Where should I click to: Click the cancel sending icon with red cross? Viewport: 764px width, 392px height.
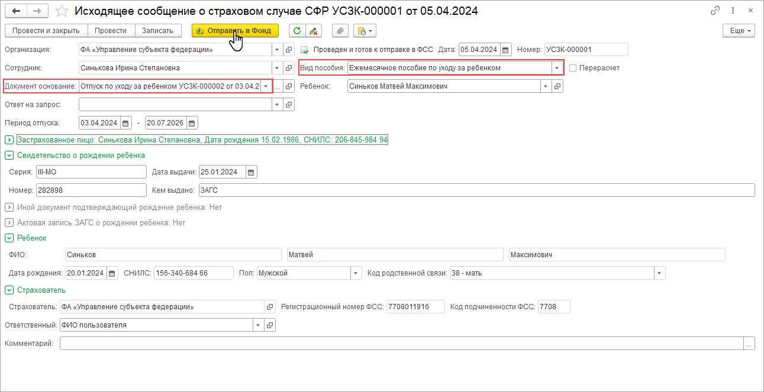tap(314, 31)
